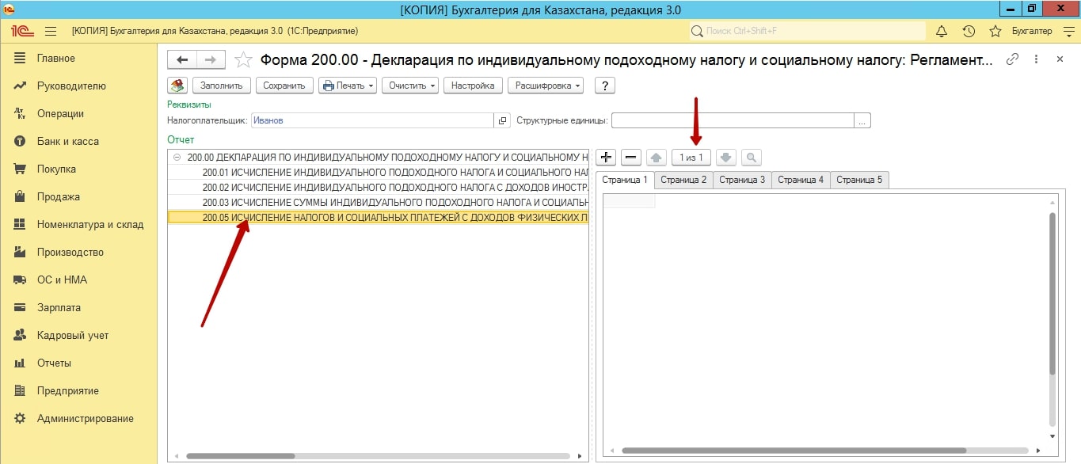Navigate back with left arrow button

tap(183, 59)
